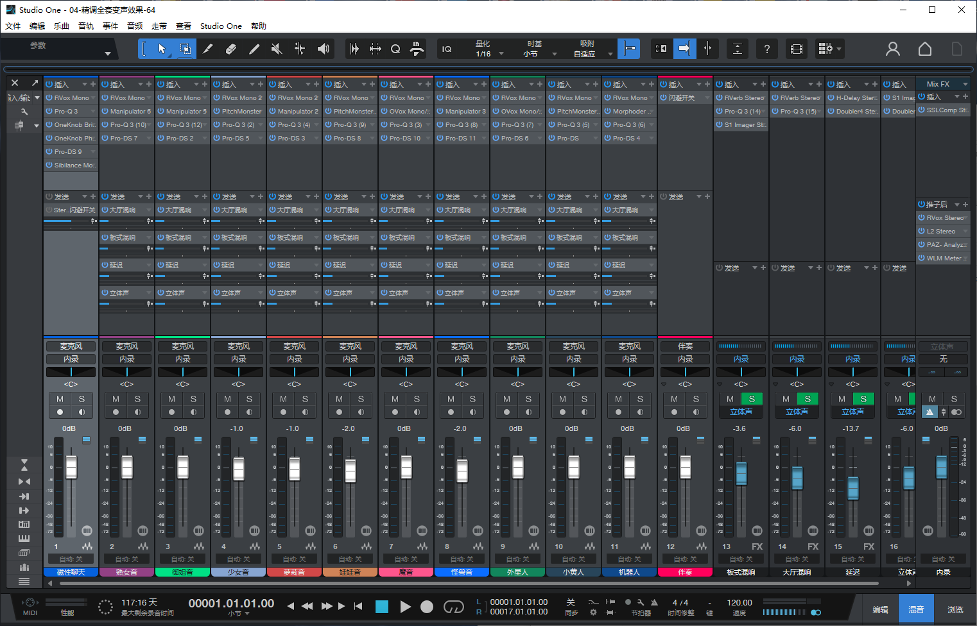Click the quantize Q icon in the toolbar
977x626 pixels.
click(396, 49)
